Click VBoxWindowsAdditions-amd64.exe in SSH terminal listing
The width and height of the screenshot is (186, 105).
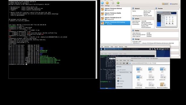point(50,60)
